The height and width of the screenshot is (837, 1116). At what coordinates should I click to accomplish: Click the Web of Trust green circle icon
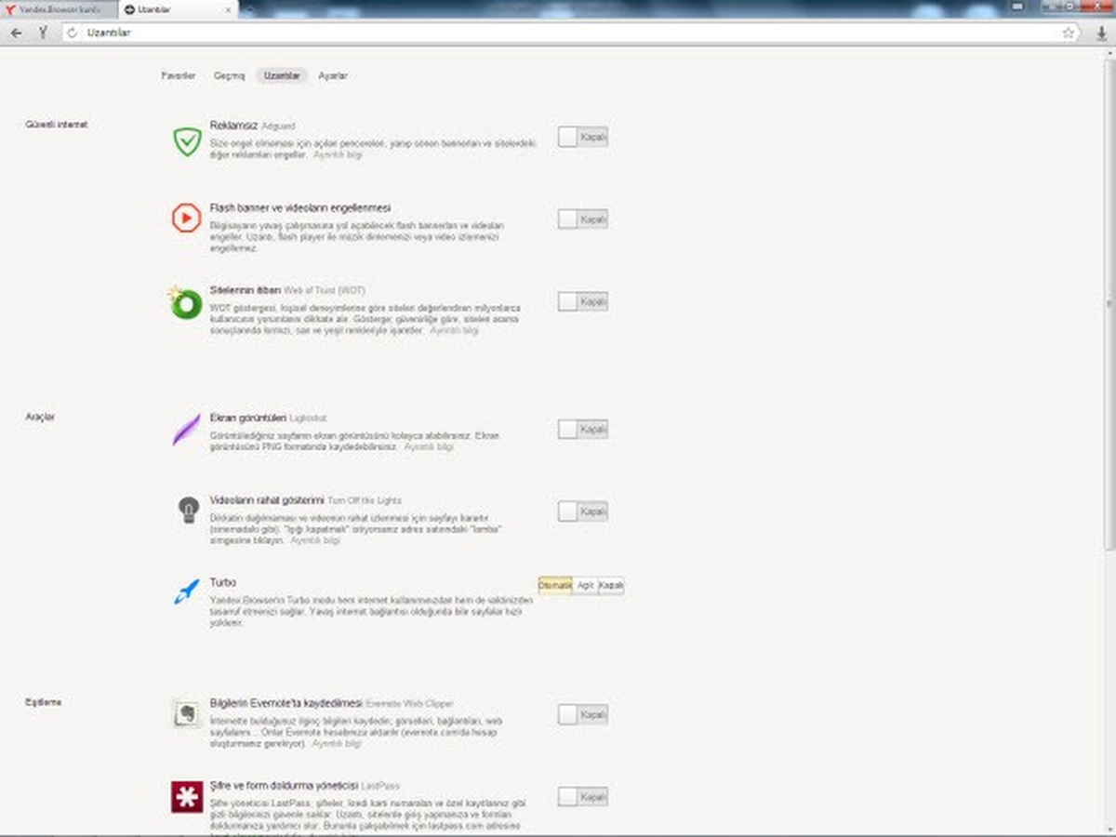[186, 302]
